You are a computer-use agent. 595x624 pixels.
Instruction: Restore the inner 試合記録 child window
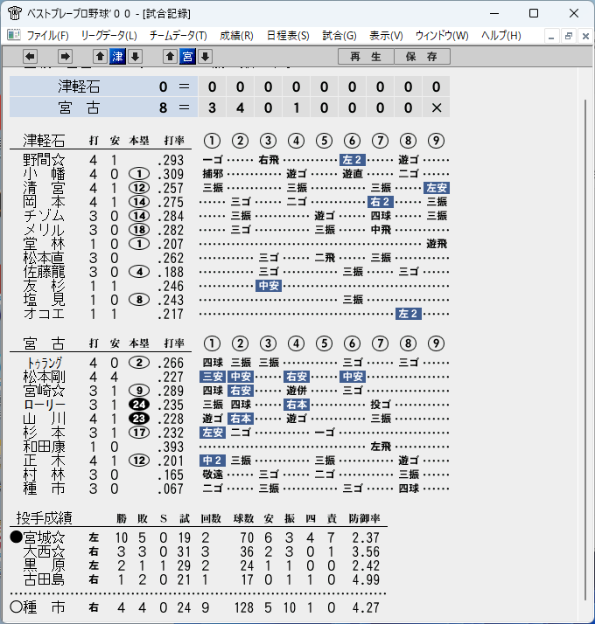pos(568,36)
